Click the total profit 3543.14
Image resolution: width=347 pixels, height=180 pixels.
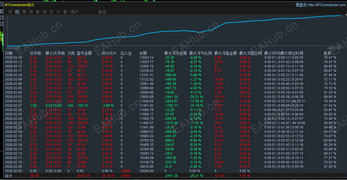83,176
